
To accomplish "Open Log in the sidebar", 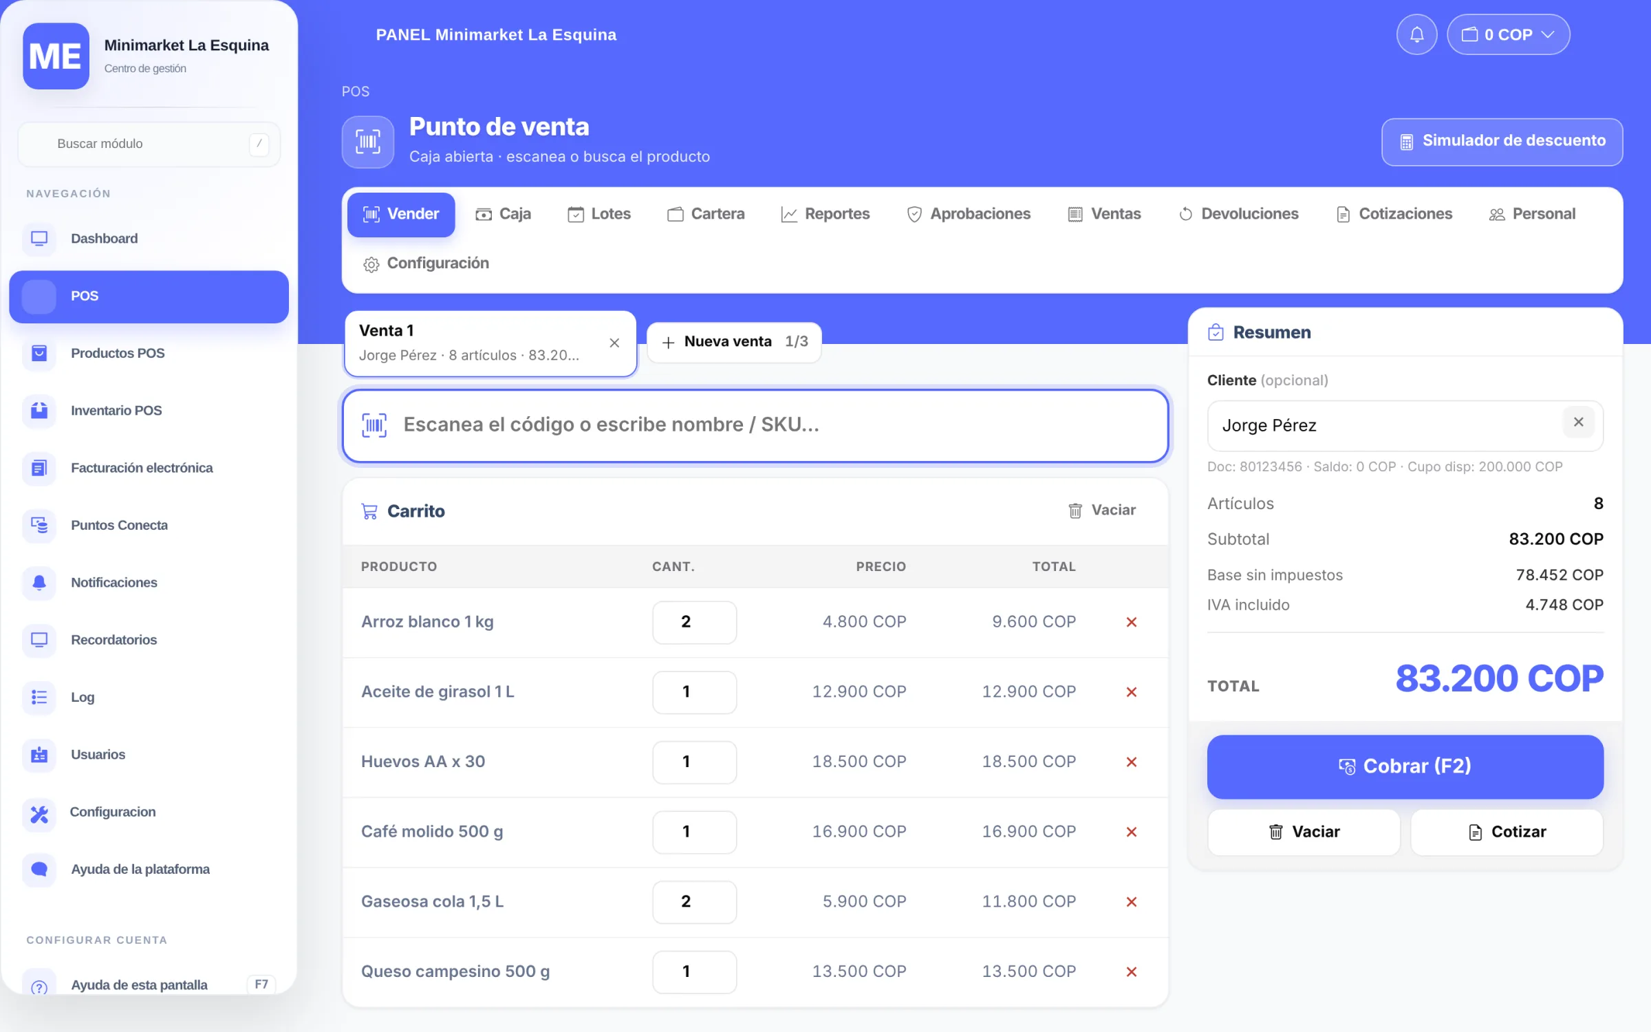I will click(x=149, y=698).
